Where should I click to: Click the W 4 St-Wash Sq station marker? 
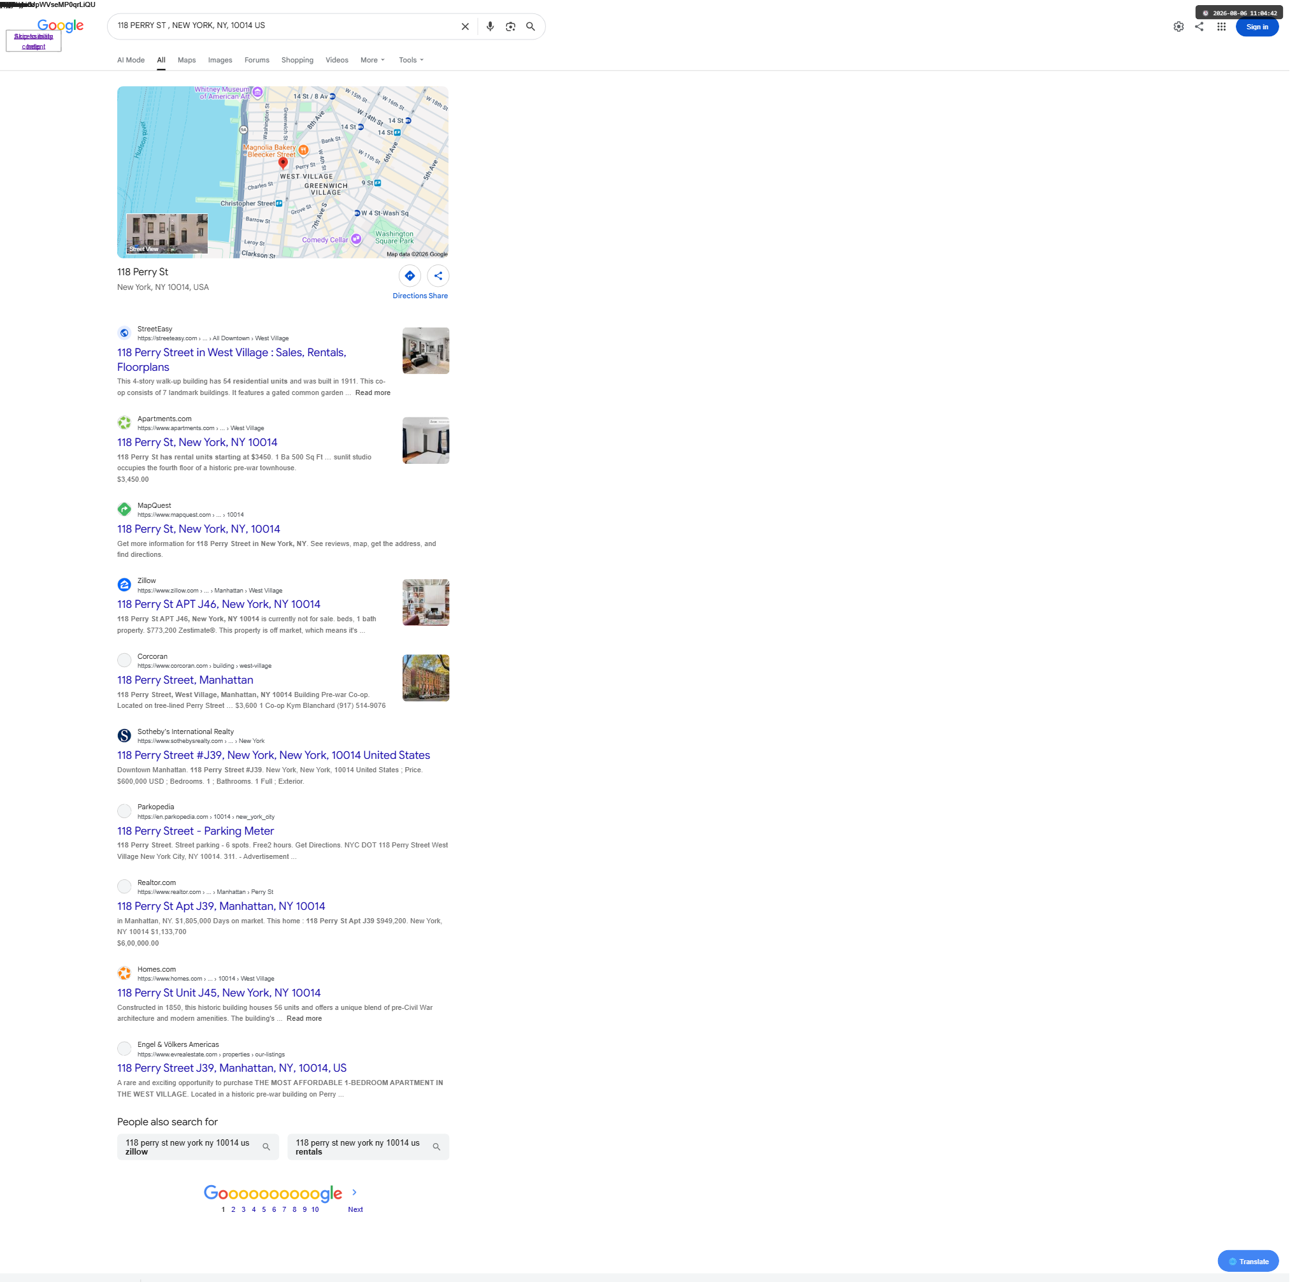359,214
